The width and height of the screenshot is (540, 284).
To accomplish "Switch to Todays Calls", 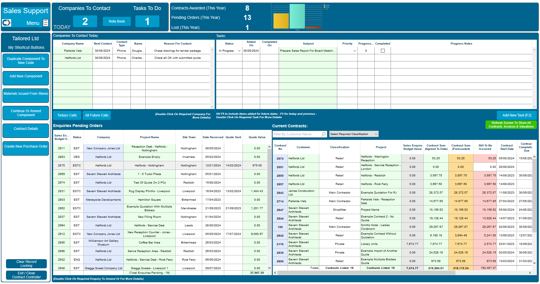I will [67, 115].
